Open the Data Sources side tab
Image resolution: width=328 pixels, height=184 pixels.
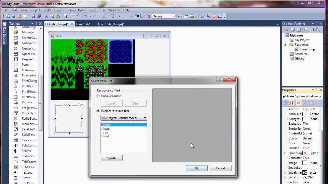[4, 33]
